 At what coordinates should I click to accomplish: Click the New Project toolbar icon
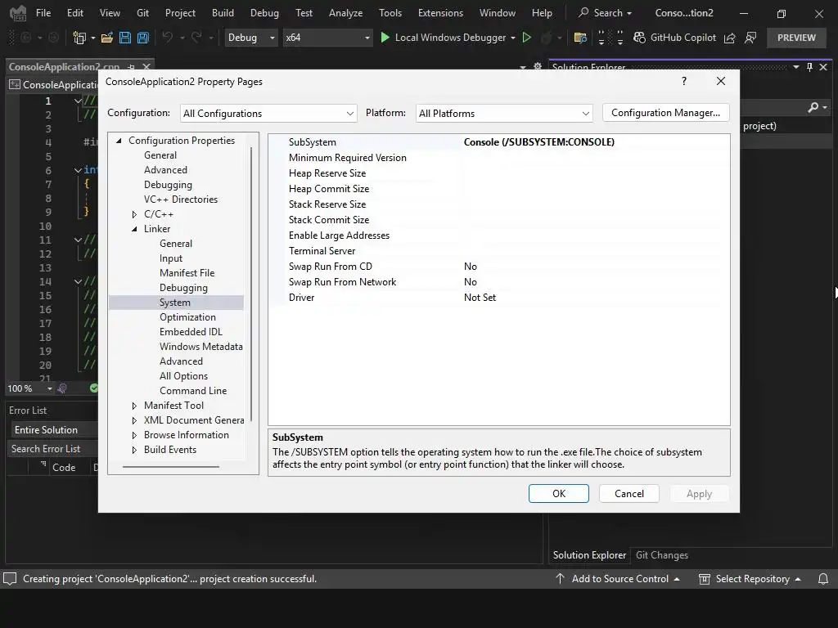(79, 38)
